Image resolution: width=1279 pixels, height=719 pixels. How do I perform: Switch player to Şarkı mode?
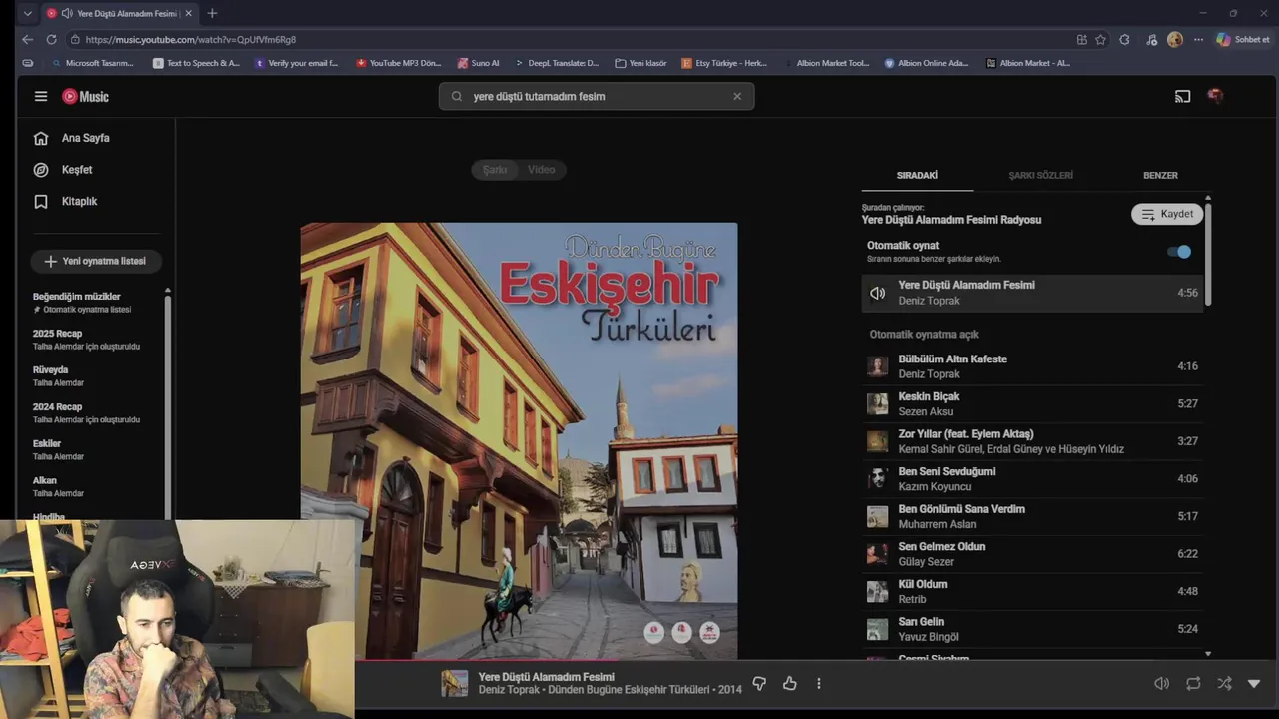[x=495, y=170]
